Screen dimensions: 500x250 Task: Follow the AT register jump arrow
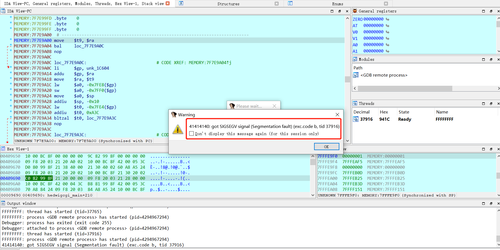coord(388,26)
